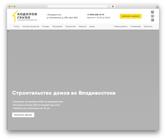Click line Построено более 300 коттеджей
Screen dimensions: 166x140
tap(36, 105)
